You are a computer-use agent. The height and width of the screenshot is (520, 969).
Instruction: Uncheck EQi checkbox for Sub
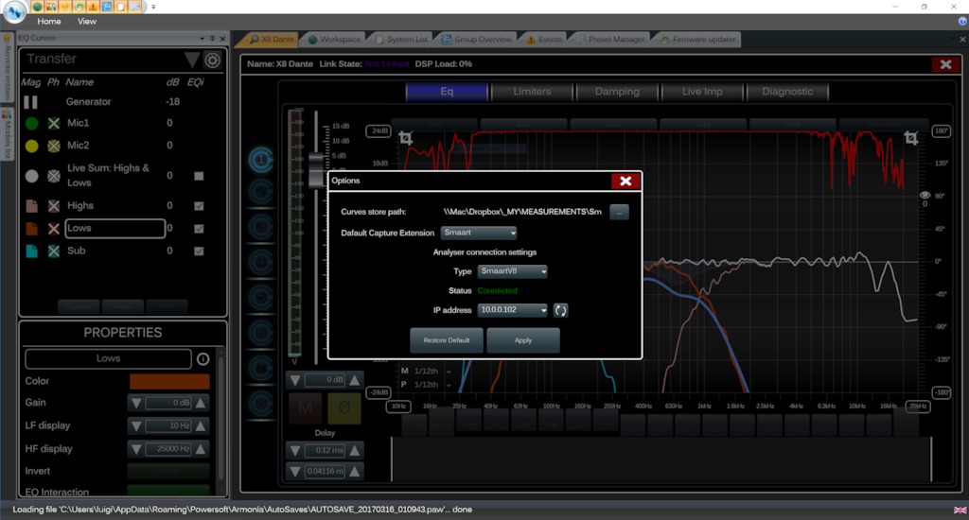tap(199, 251)
